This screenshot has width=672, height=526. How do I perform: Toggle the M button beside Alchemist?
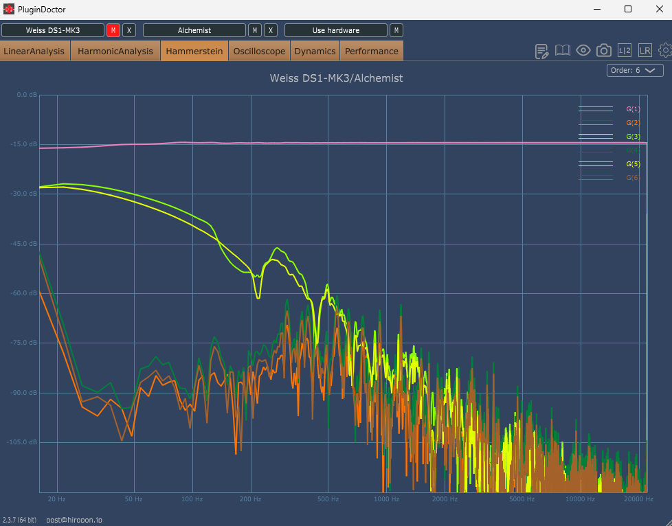tap(254, 30)
